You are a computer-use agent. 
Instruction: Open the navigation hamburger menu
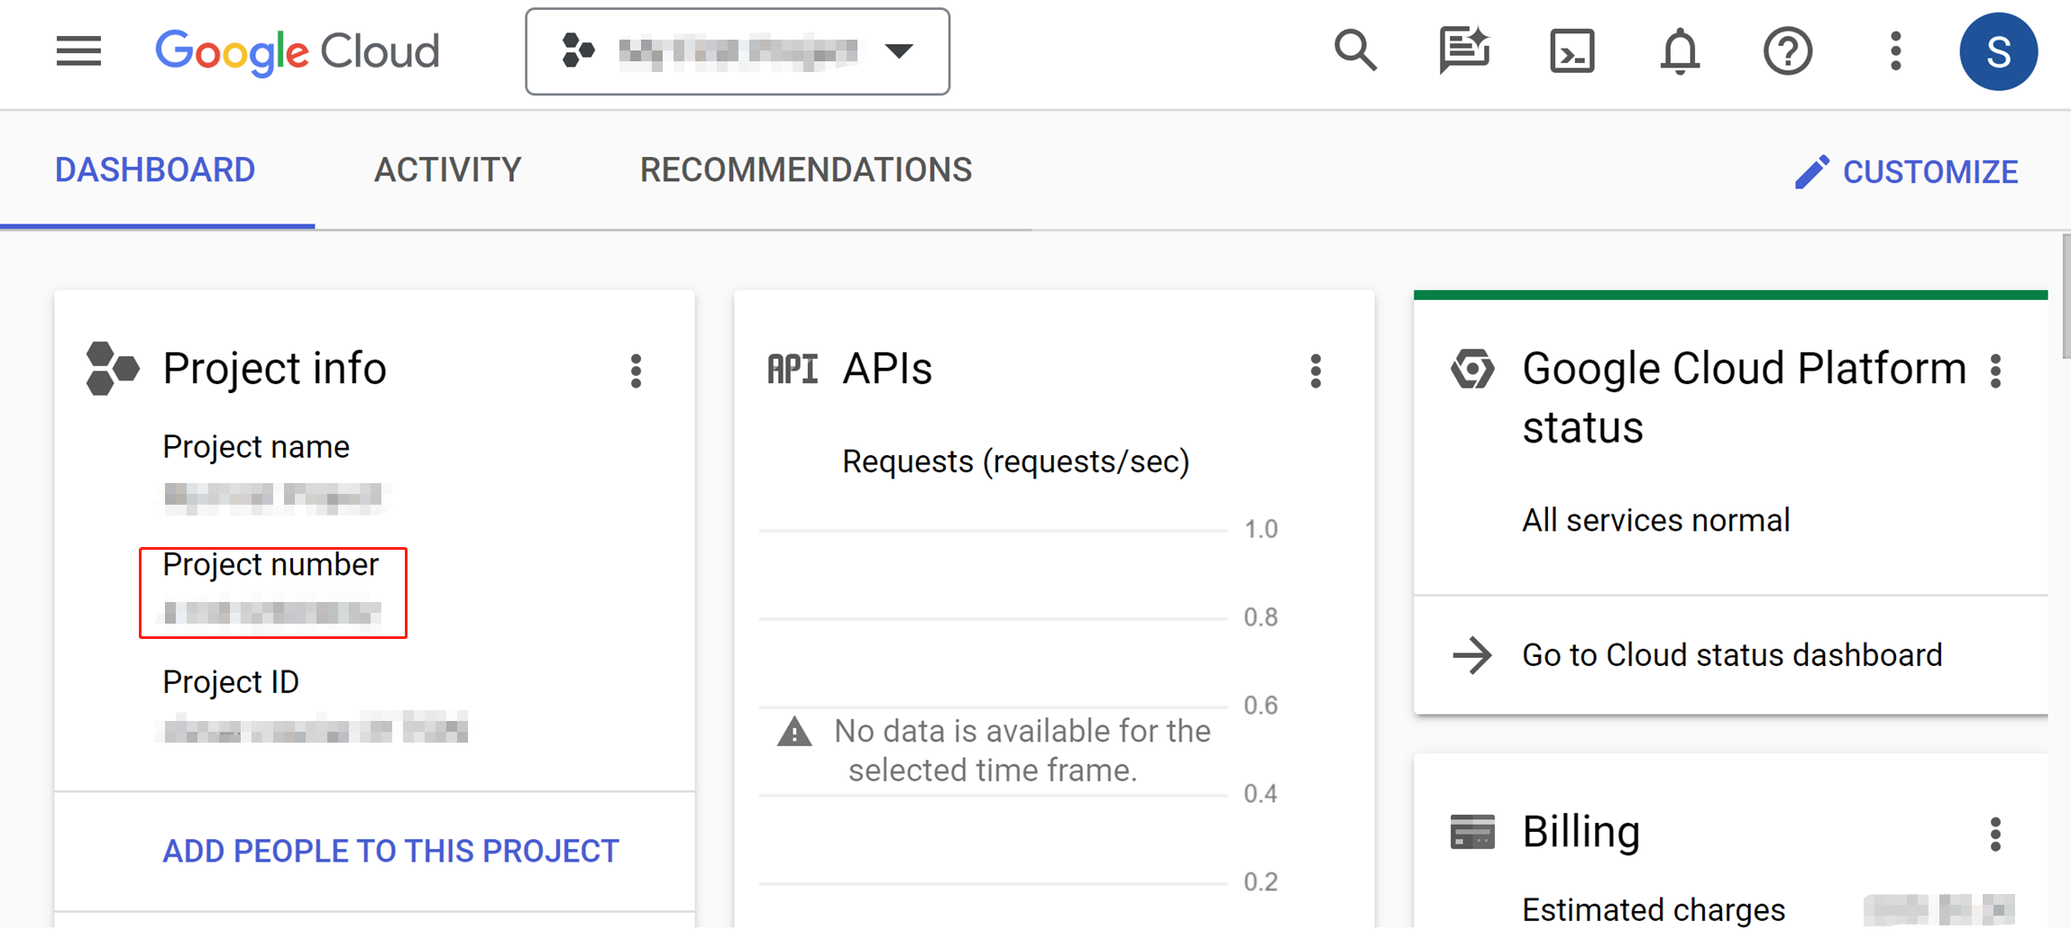coord(78,51)
